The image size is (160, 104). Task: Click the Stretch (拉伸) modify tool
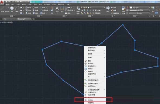coord(28,13)
